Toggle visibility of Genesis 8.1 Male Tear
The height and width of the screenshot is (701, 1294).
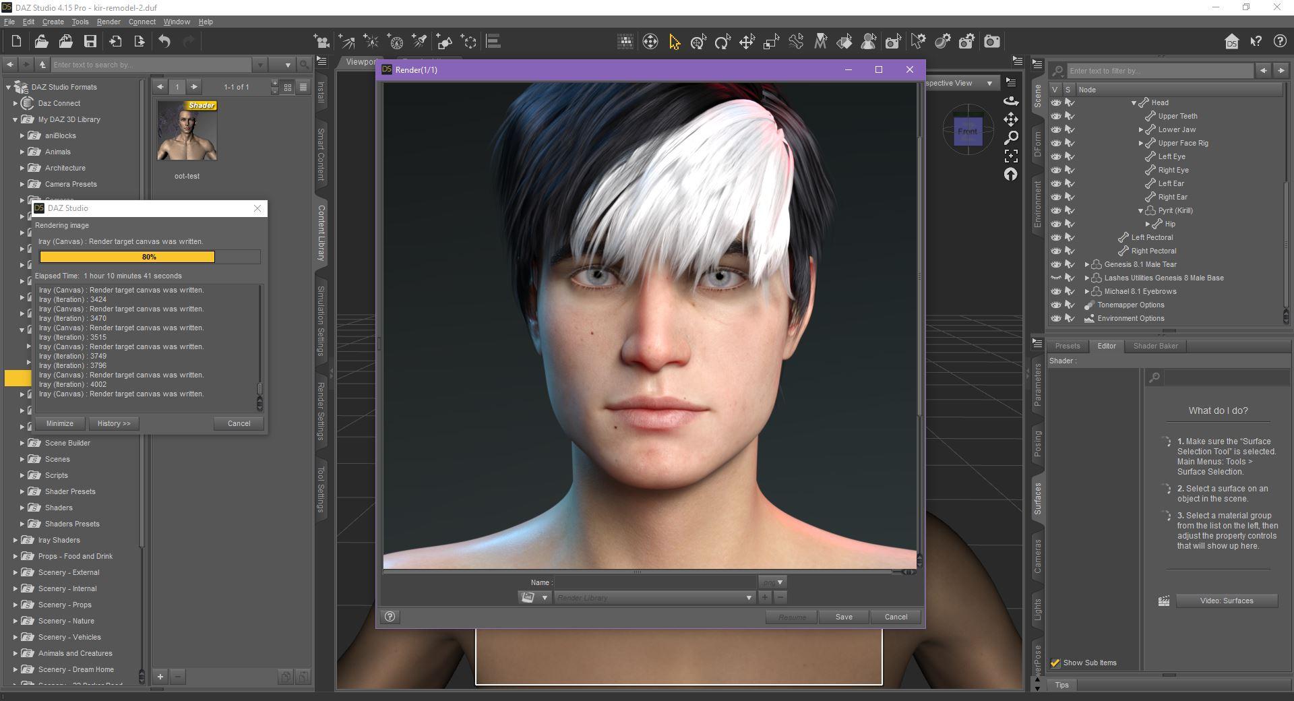(x=1055, y=264)
